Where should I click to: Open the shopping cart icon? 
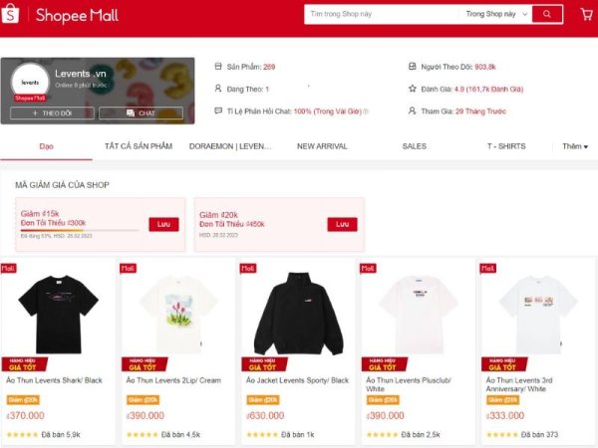point(586,15)
